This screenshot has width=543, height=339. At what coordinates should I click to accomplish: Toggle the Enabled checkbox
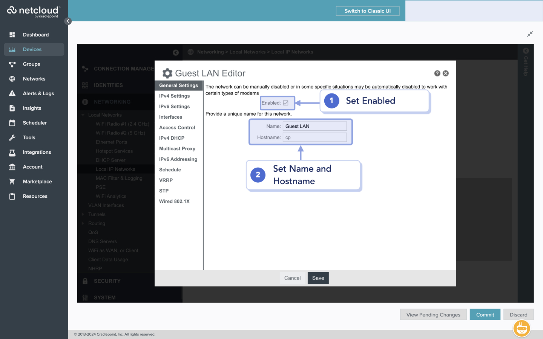(286, 103)
